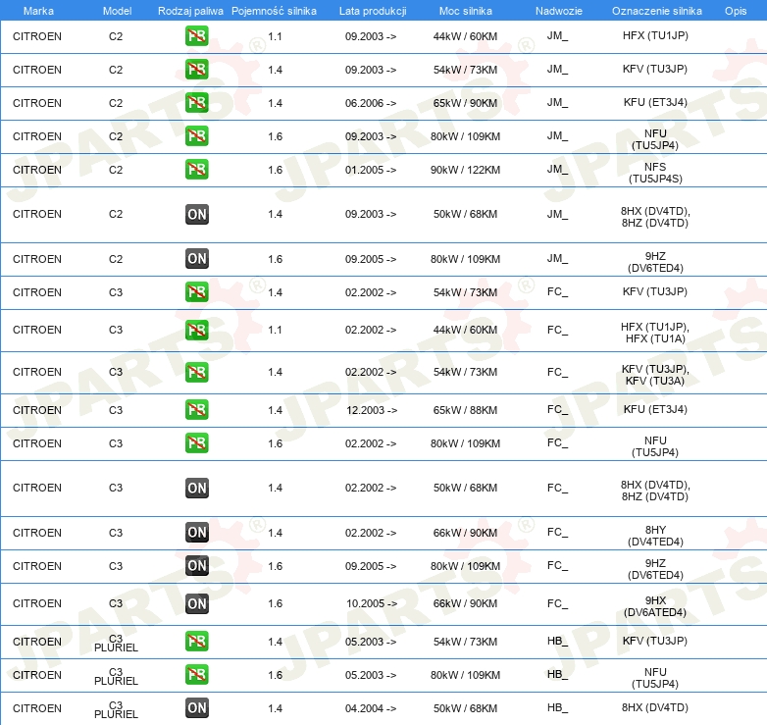The image size is (767, 725).
Task: Click C2 model in the 01.2005 row
Action: (x=116, y=170)
